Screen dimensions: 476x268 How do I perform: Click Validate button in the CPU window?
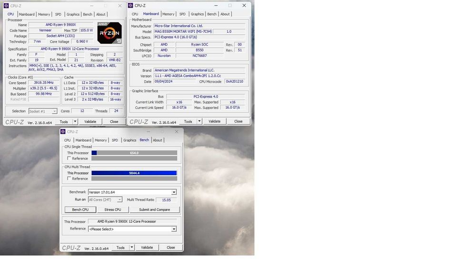click(90, 122)
